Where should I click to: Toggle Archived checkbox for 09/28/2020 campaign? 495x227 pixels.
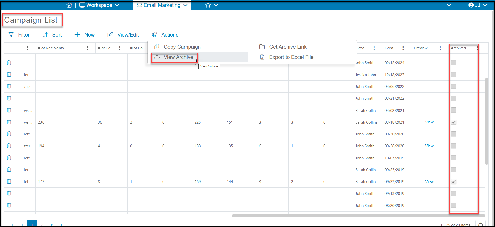coord(454,146)
